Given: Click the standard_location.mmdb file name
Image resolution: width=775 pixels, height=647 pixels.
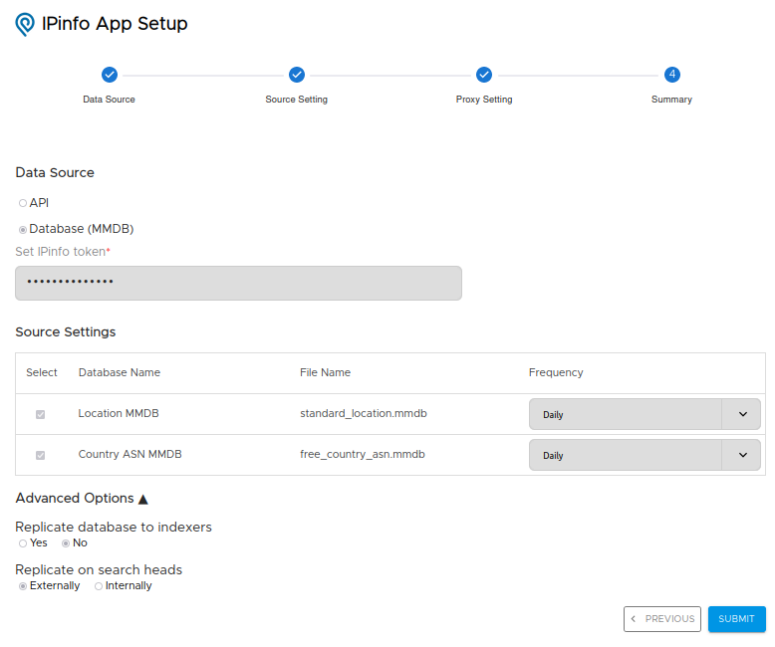Looking at the screenshot, I should (364, 413).
